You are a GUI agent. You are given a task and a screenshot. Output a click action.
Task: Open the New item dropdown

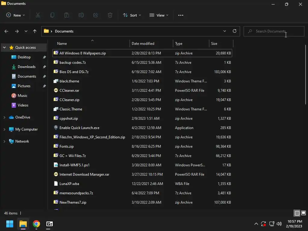(x=16, y=15)
